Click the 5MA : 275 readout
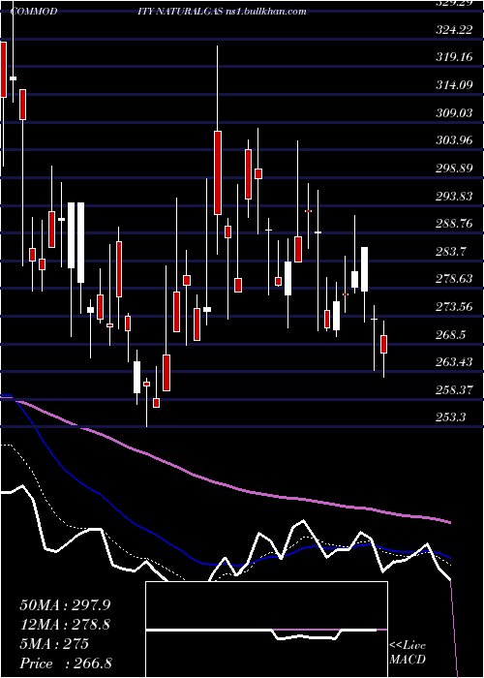 point(54,644)
